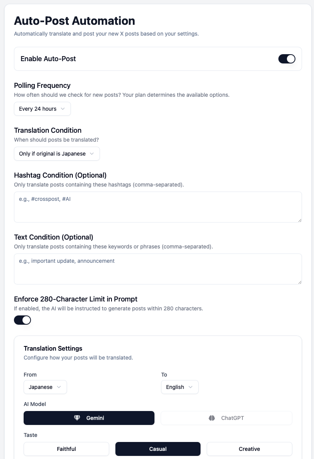314x459 pixels.
Task: Click the ChatGPT brain icon
Action: coord(212,418)
